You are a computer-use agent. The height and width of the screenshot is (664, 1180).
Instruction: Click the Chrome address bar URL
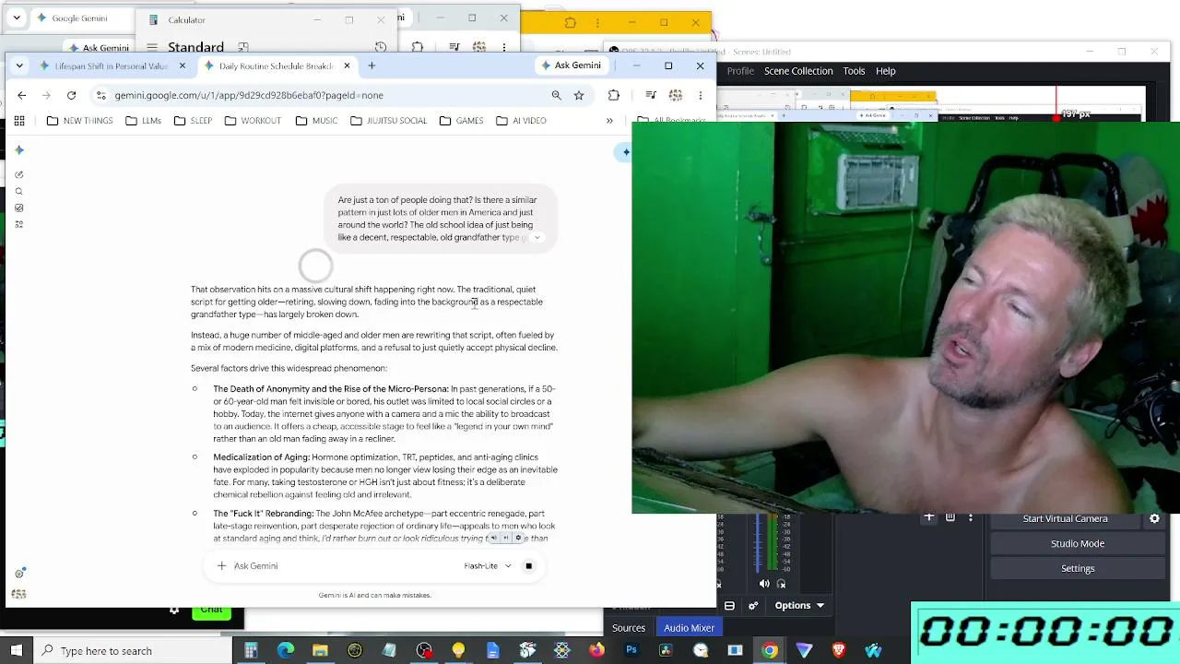(249, 95)
